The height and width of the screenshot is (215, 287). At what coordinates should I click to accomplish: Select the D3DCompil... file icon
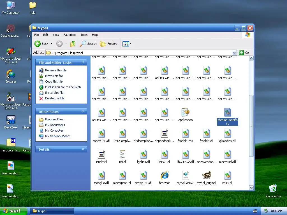point(122,134)
